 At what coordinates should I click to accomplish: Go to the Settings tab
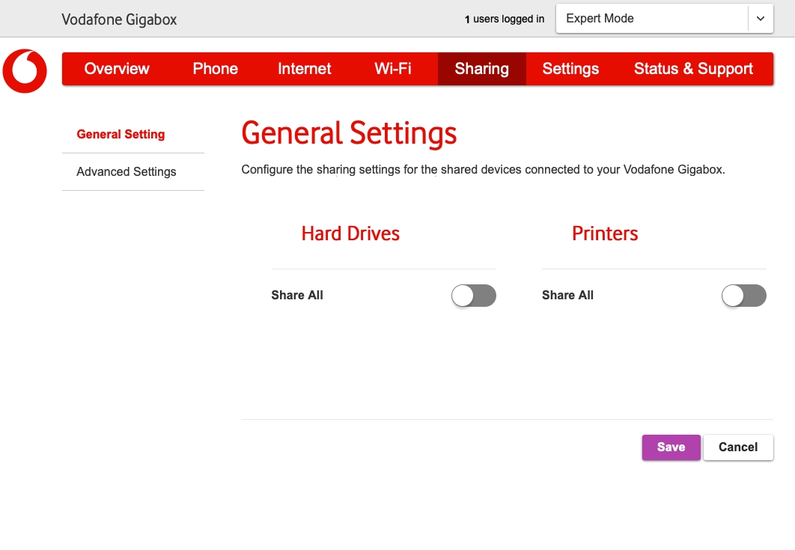coord(570,68)
